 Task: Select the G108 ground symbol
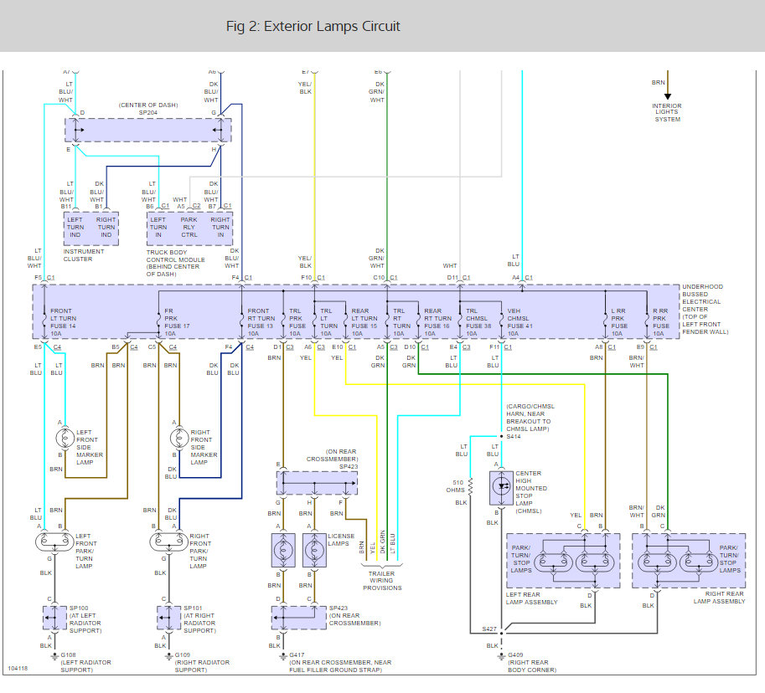[x=54, y=657]
